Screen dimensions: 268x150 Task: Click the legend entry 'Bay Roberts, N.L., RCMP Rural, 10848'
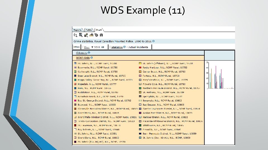point(99,130)
